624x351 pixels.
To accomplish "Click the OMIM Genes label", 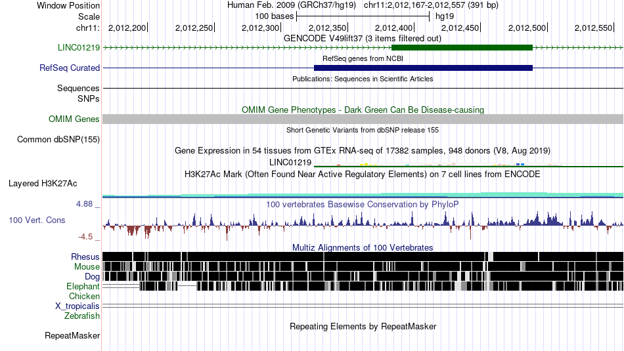I will (x=74, y=119).
